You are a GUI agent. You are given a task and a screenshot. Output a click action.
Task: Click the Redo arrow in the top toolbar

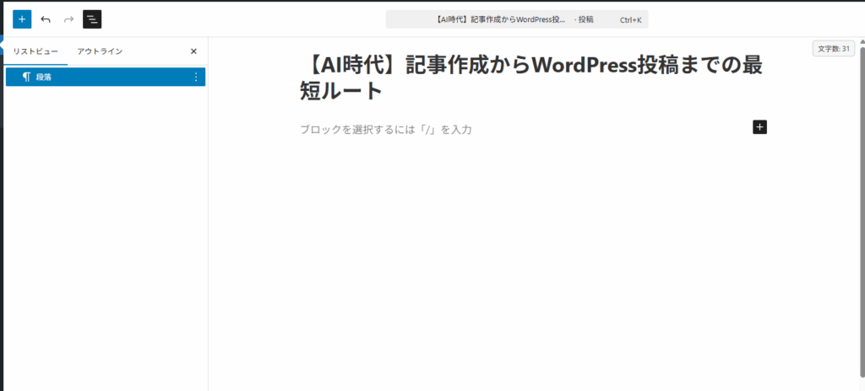click(x=68, y=19)
